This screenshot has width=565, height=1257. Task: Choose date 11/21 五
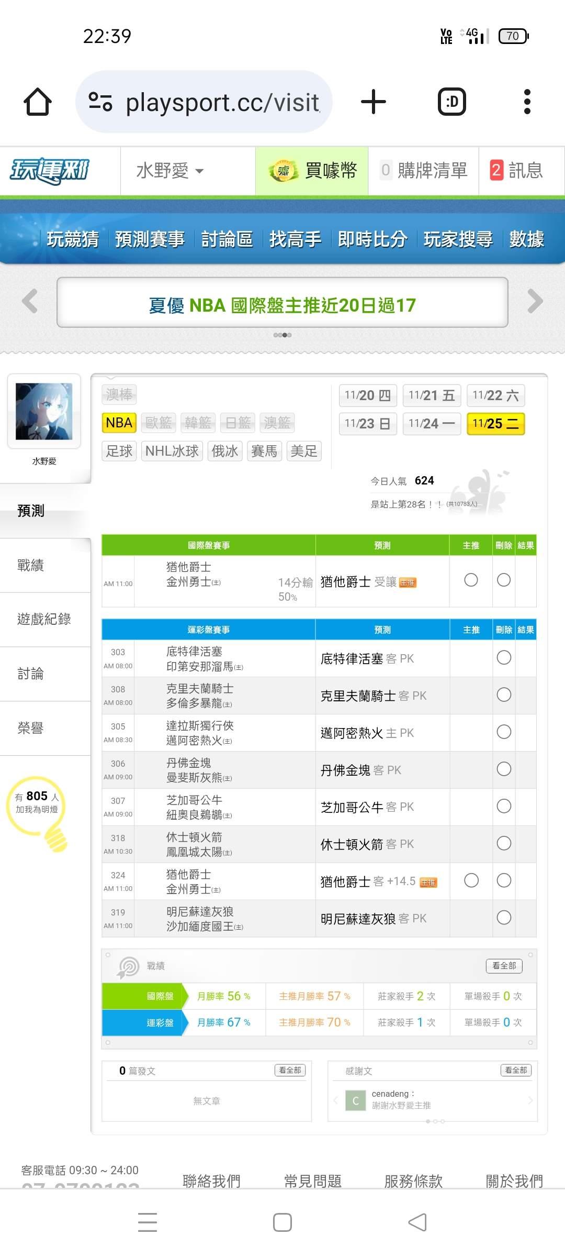tap(432, 395)
